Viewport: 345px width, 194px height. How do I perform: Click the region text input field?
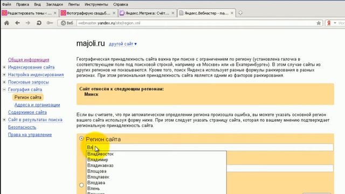click(x=210, y=147)
